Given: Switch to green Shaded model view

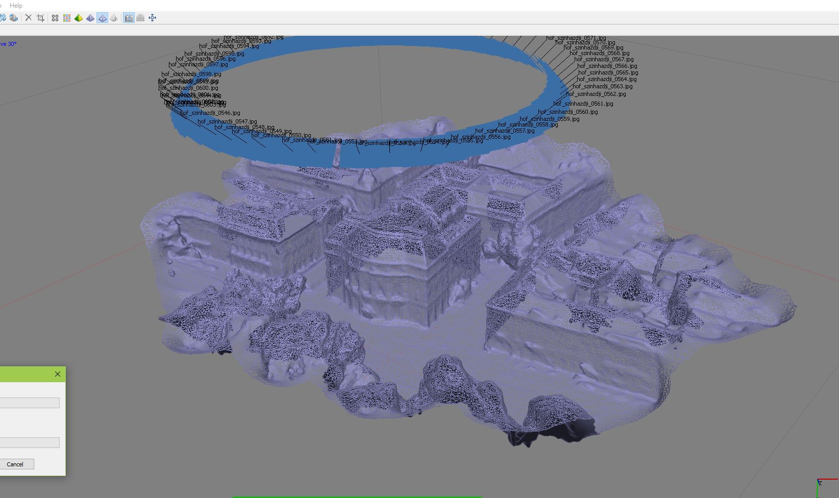Looking at the screenshot, I should [x=79, y=18].
